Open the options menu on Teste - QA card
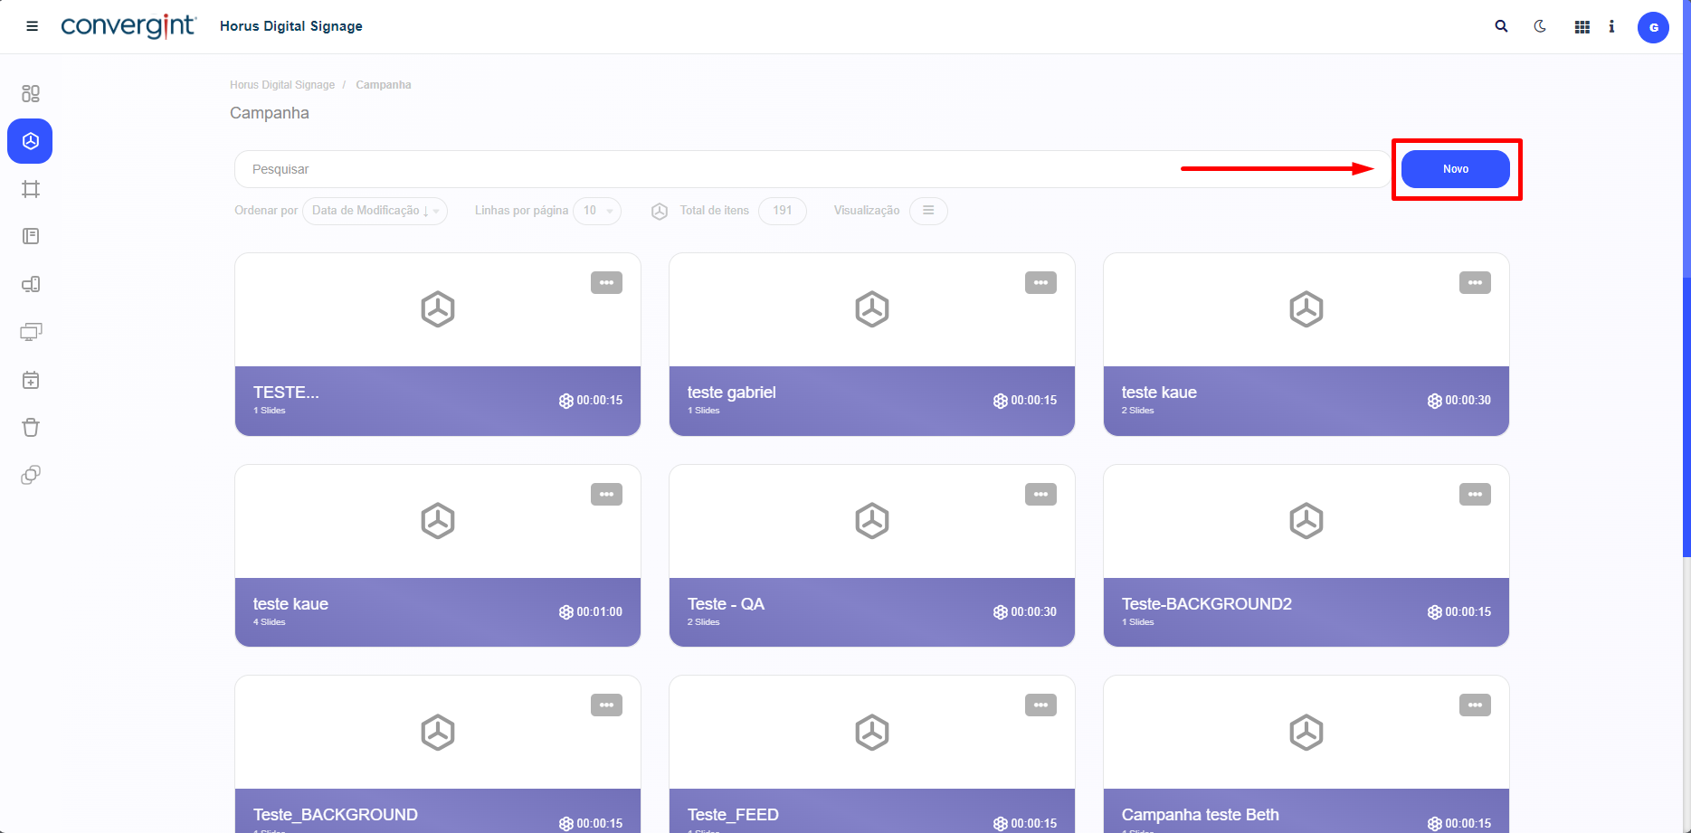The height and width of the screenshot is (833, 1691). [x=1040, y=495]
